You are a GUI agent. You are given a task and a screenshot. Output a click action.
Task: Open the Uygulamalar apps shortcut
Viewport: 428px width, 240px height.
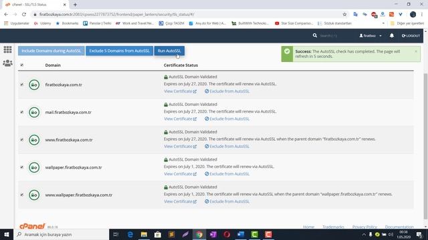point(17,23)
